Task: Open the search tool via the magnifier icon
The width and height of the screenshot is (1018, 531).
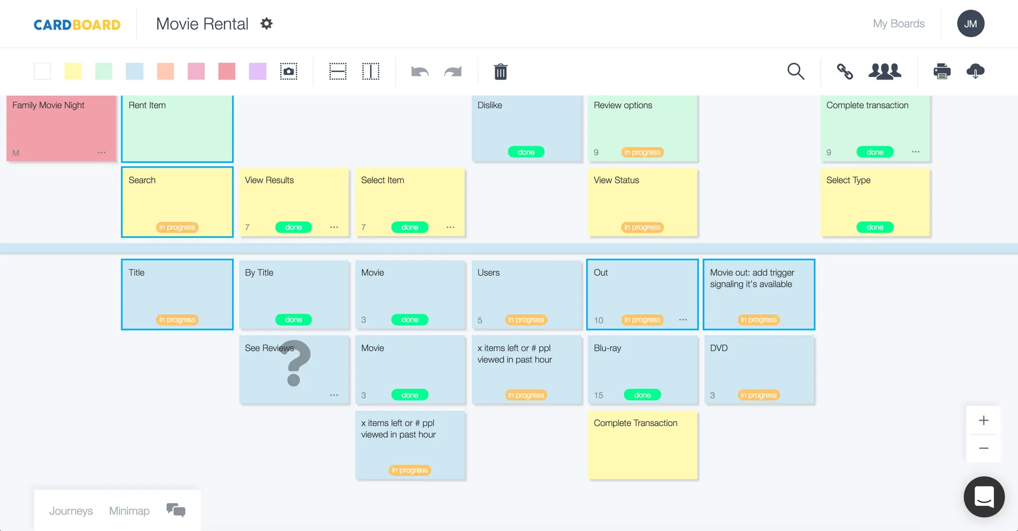Action: click(796, 71)
